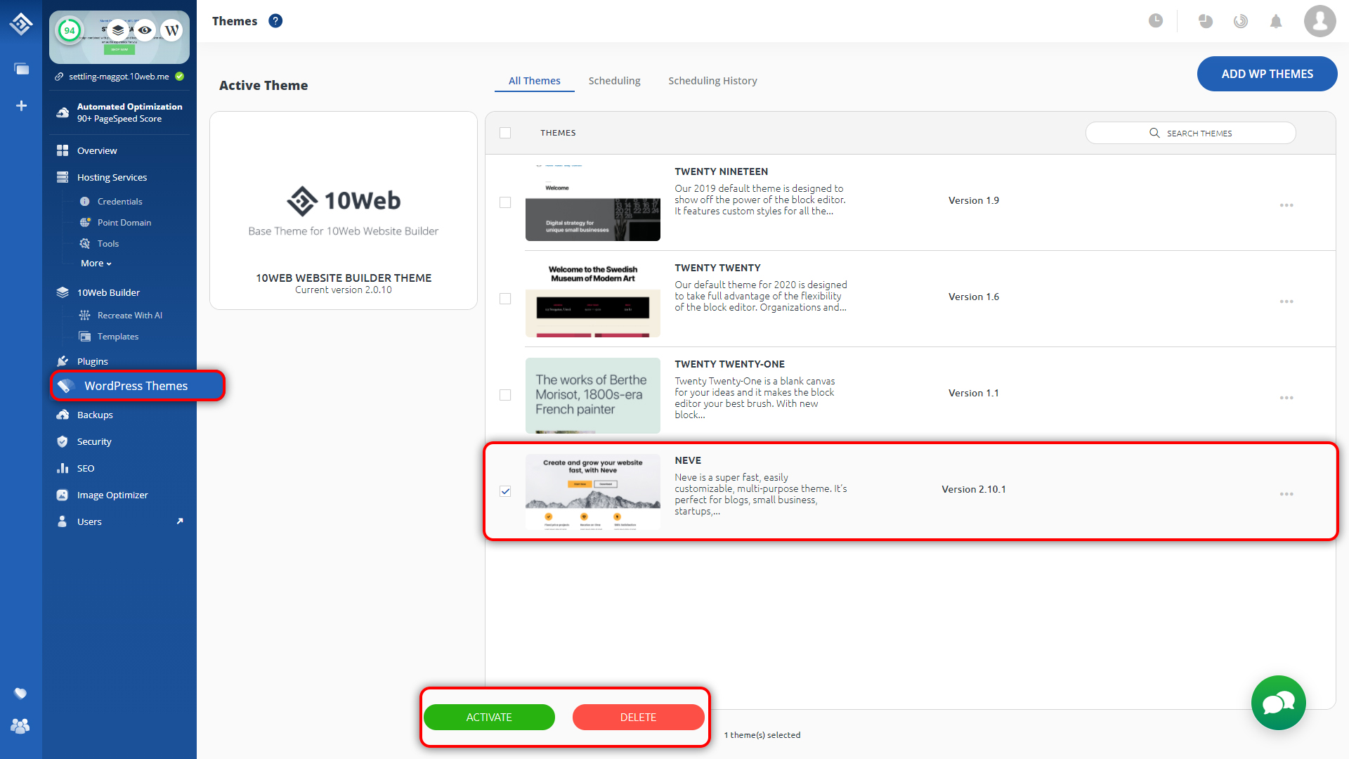Click the Overview grid icon
The width and height of the screenshot is (1349, 759).
[63, 150]
